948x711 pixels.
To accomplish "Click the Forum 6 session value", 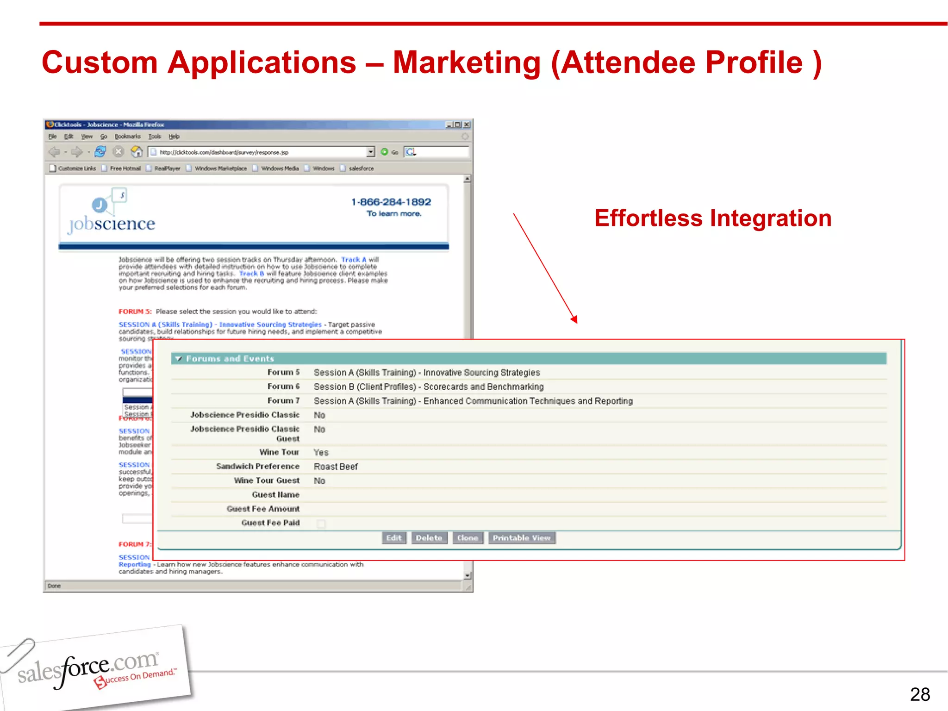I will coord(429,387).
